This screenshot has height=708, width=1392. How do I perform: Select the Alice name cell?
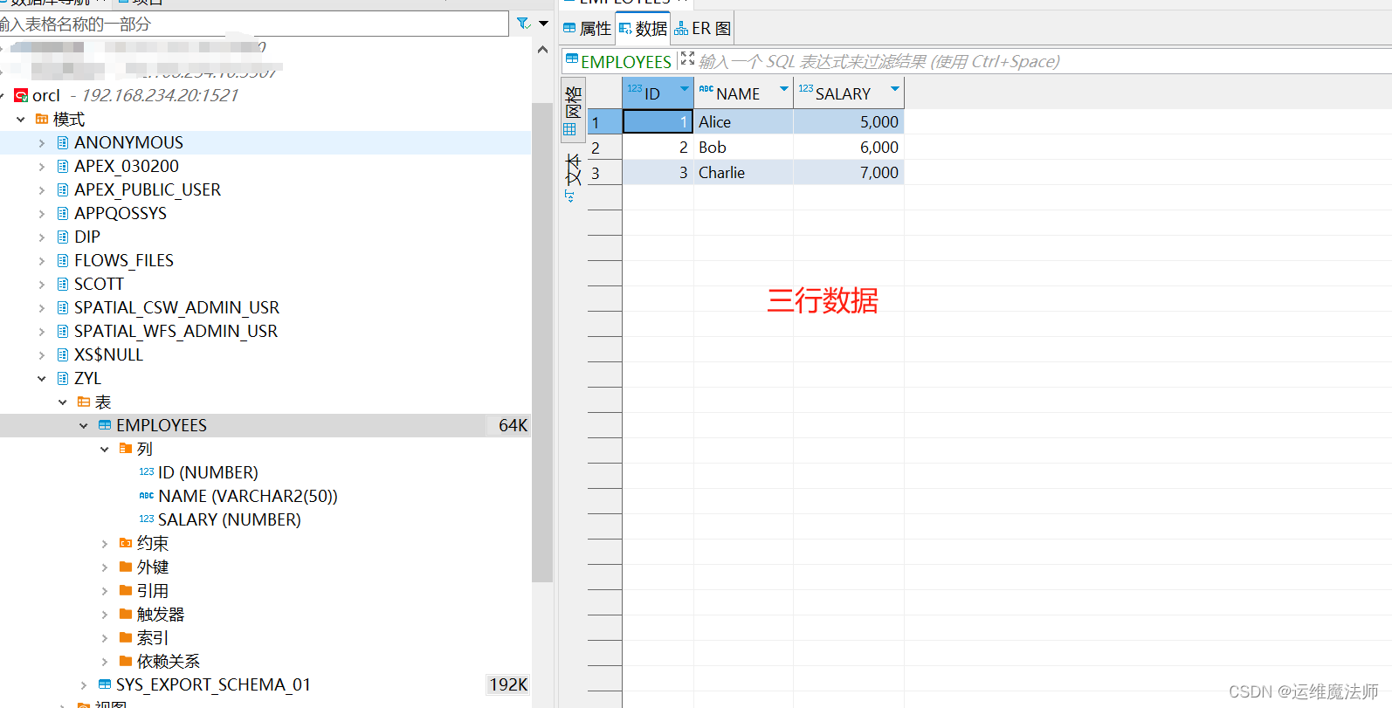coord(743,122)
